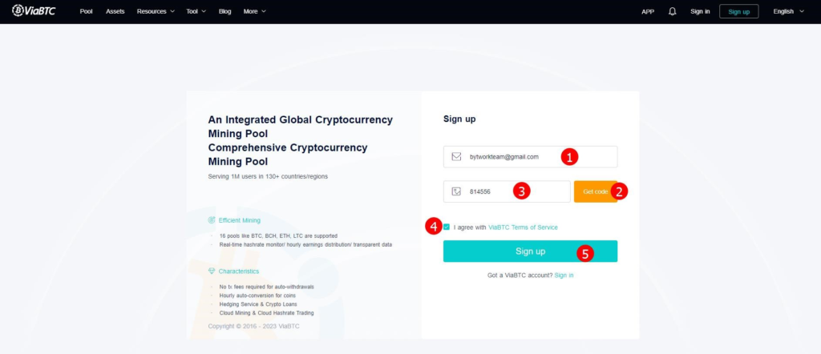This screenshot has width=821, height=354.
Task: Open the ViaBTC Terms of Service link
Action: tap(523, 227)
